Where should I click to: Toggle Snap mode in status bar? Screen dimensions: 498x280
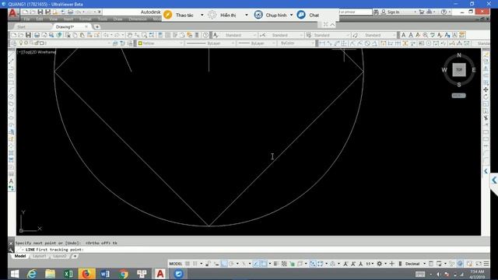click(x=195, y=264)
